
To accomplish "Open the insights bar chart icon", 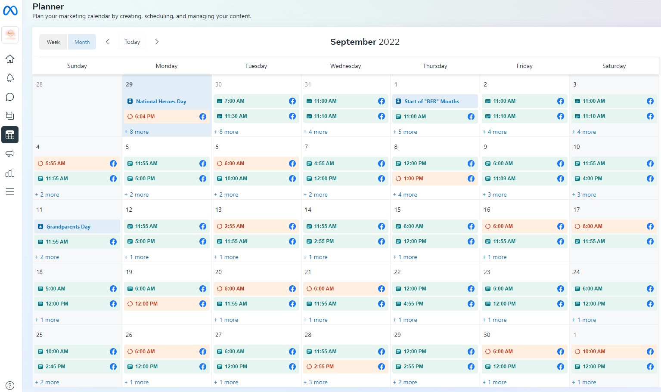I will (x=10, y=173).
